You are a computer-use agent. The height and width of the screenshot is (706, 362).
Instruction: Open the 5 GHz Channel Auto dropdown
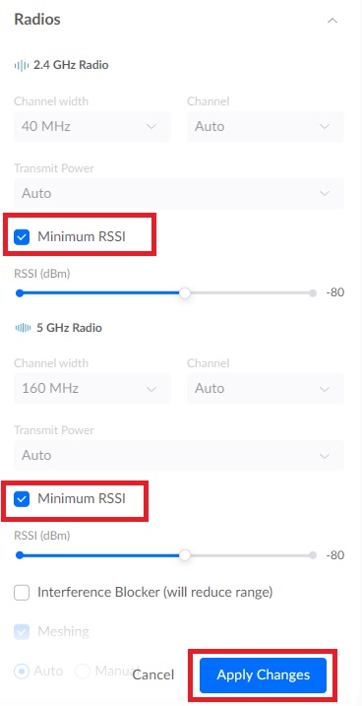pyautogui.click(x=266, y=389)
